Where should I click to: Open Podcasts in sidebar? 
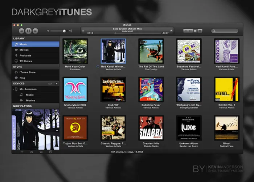click(36, 55)
